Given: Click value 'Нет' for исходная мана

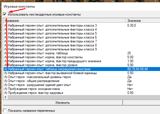Looking at the screenshot, I should (130, 89).
